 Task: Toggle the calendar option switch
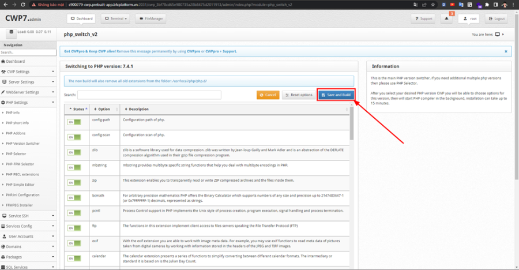pyautogui.click(x=74, y=258)
